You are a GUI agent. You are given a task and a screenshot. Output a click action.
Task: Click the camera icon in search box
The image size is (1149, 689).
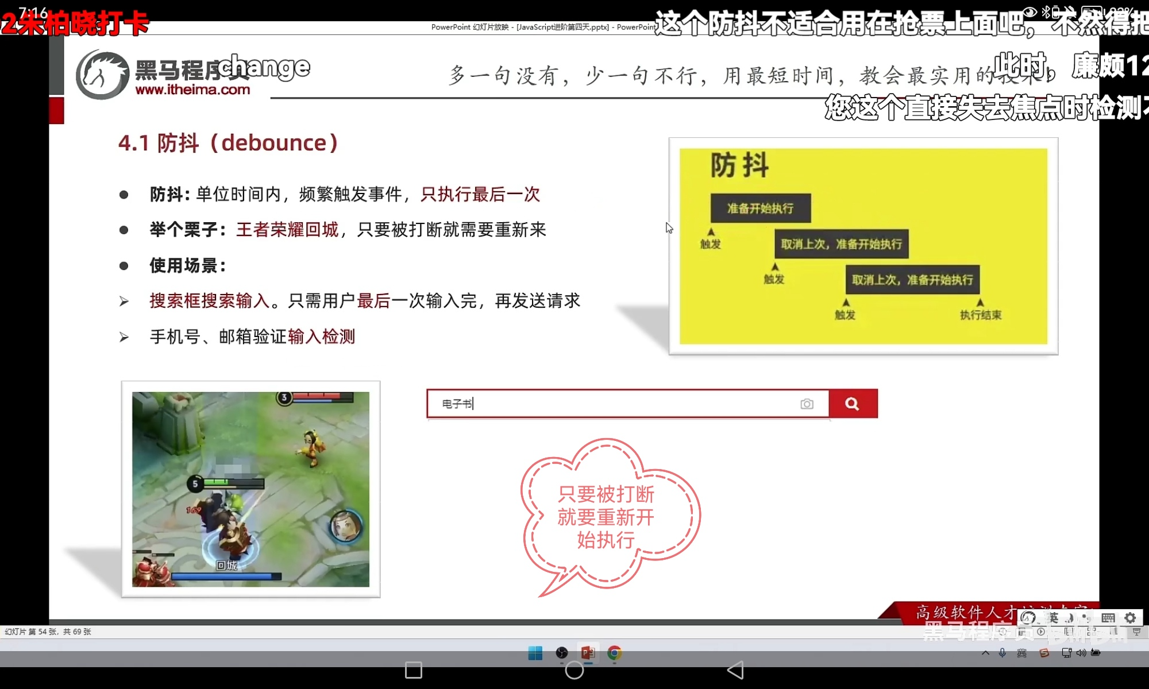point(807,404)
